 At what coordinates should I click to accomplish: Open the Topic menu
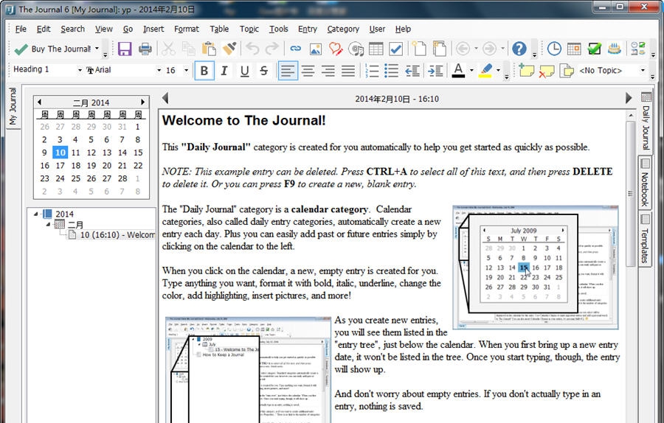(x=249, y=29)
